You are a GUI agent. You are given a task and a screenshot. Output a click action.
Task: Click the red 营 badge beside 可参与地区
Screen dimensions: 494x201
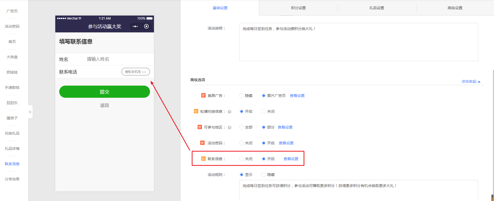tap(200, 127)
